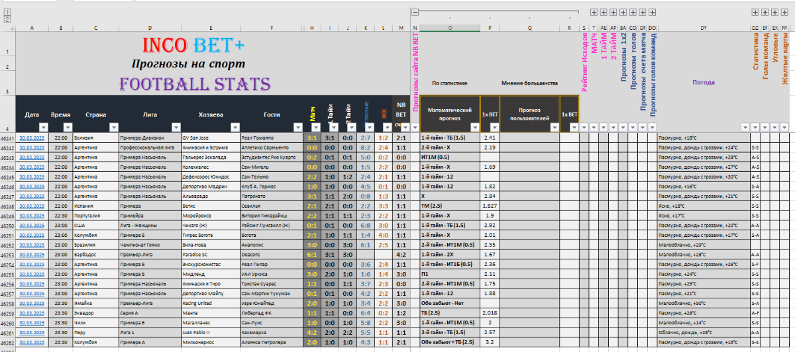Open the Дата column filter dropdown
The height and width of the screenshot is (352, 795).
click(44, 127)
